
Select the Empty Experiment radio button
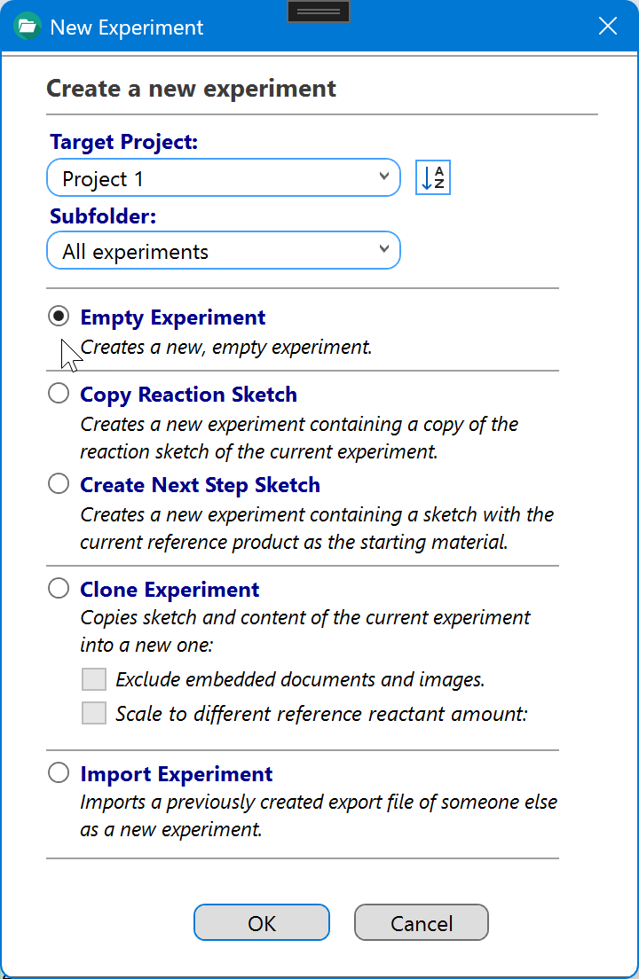(x=59, y=317)
